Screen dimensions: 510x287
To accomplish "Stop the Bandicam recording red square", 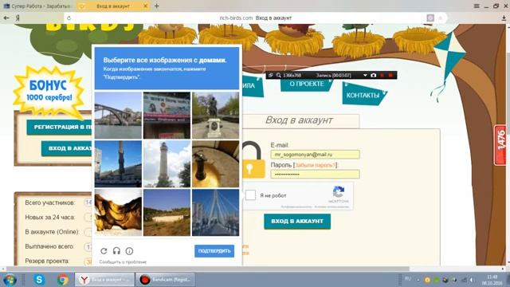I will pos(390,75).
